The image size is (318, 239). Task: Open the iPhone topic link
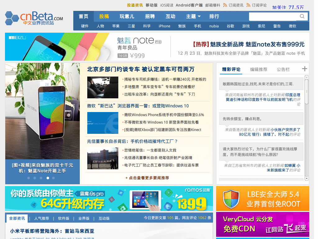click(x=165, y=26)
